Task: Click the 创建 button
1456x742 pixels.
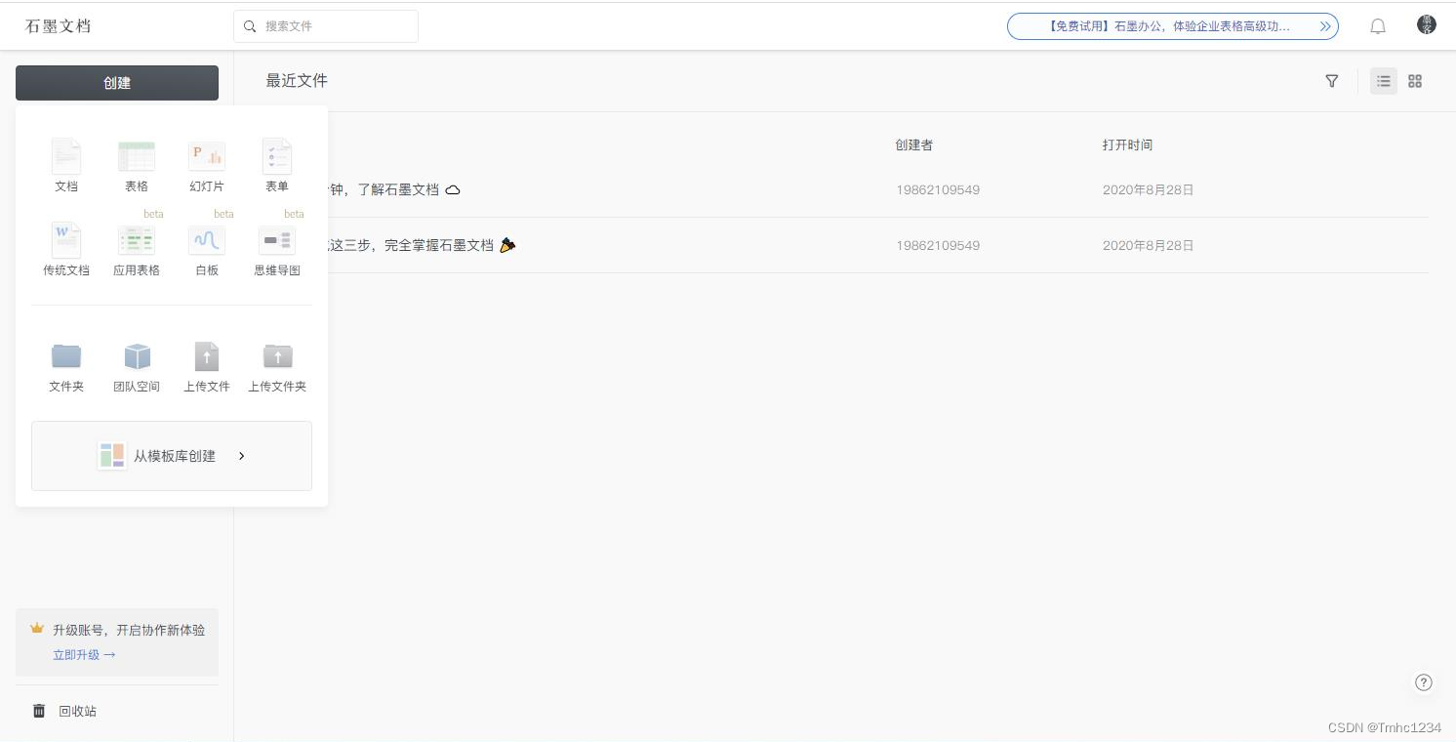Action: coord(117,83)
